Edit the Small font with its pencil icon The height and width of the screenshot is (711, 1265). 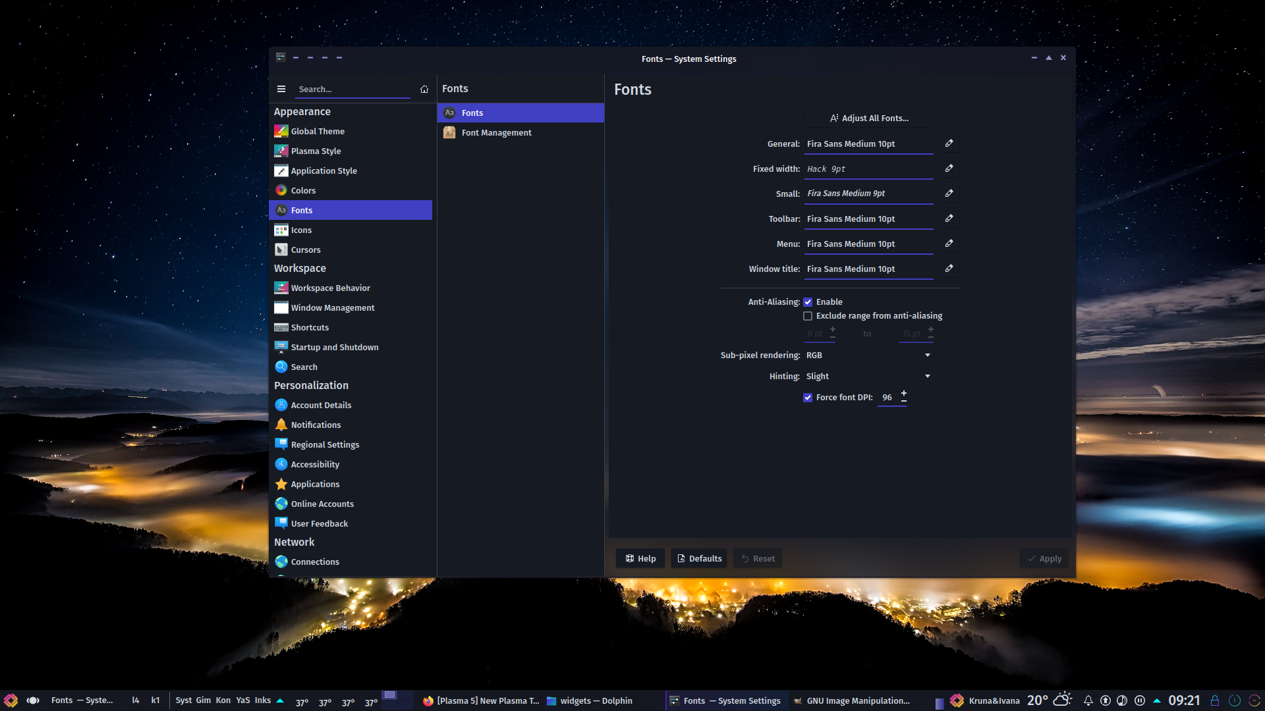(949, 194)
